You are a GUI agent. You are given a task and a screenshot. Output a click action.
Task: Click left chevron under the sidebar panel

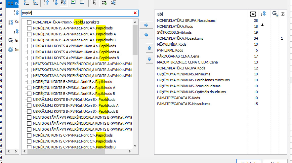(9, 151)
